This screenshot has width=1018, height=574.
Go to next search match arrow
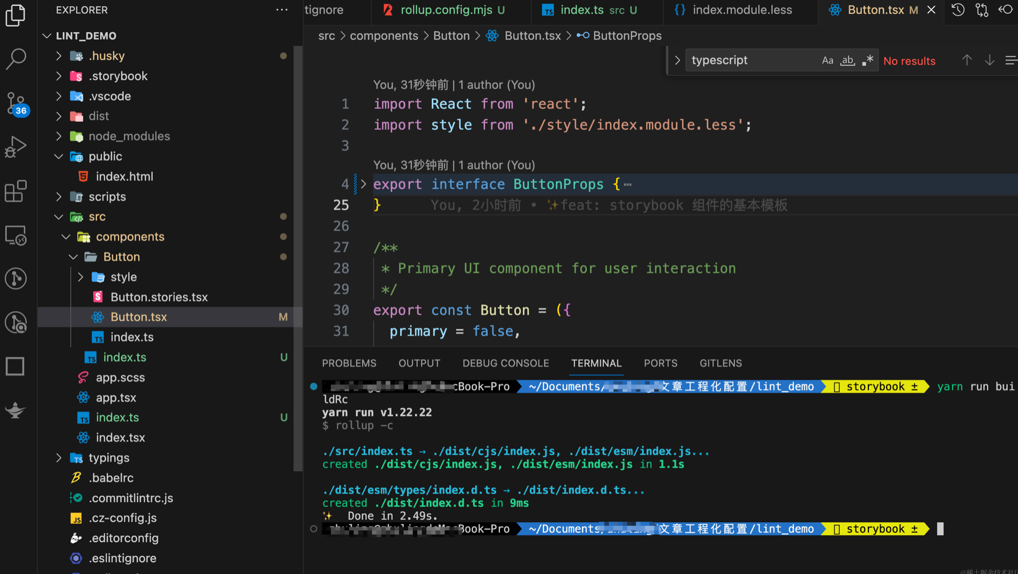(x=990, y=60)
